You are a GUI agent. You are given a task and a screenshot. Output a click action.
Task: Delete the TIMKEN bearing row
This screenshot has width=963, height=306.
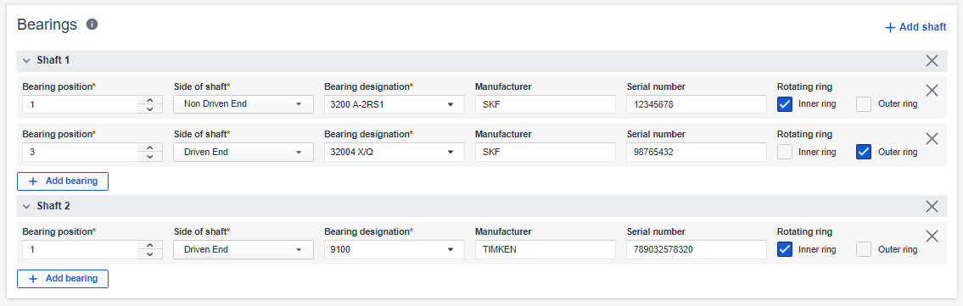tap(932, 236)
